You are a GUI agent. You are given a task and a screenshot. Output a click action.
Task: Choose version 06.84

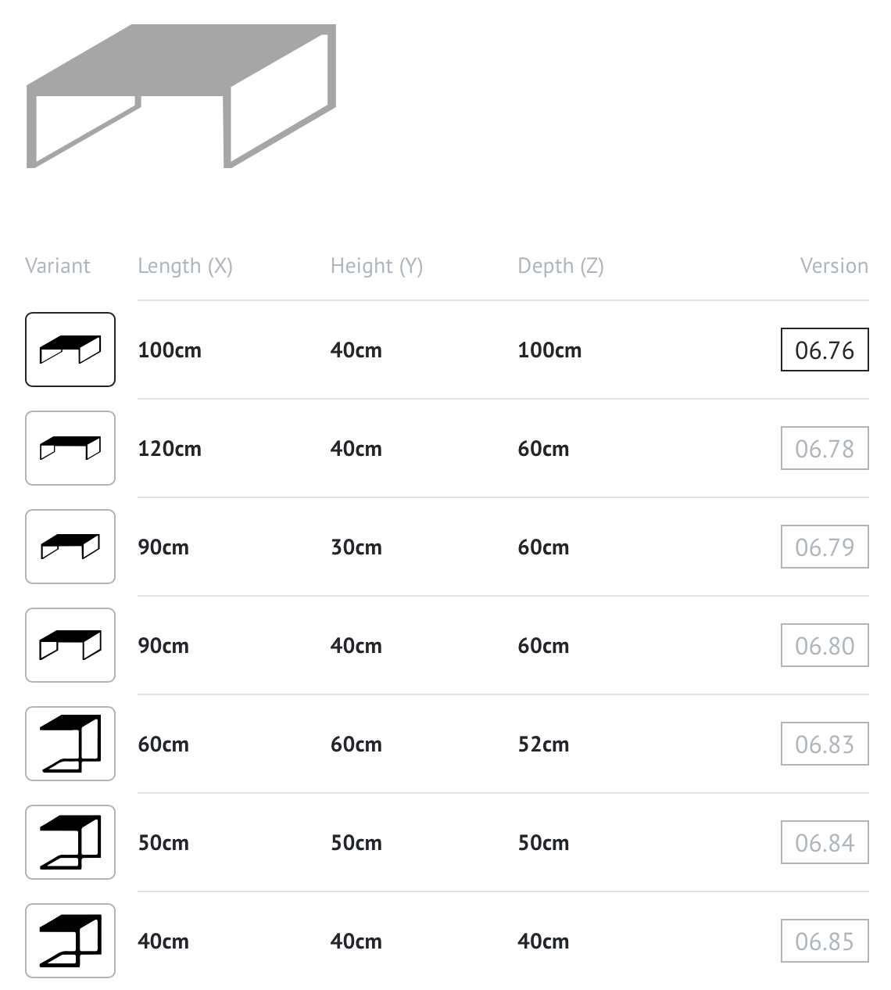click(825, 842)
